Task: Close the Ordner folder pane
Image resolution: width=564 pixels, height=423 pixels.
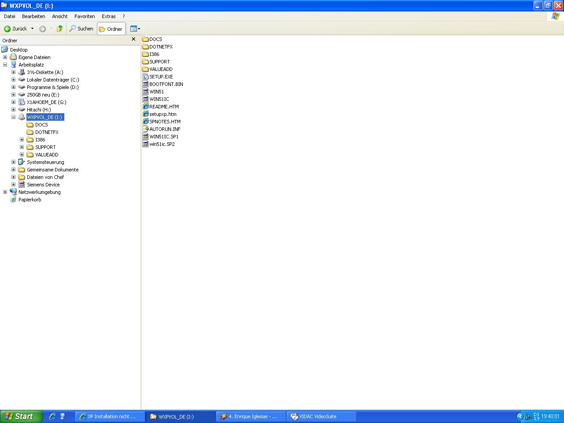Action: 134,39
